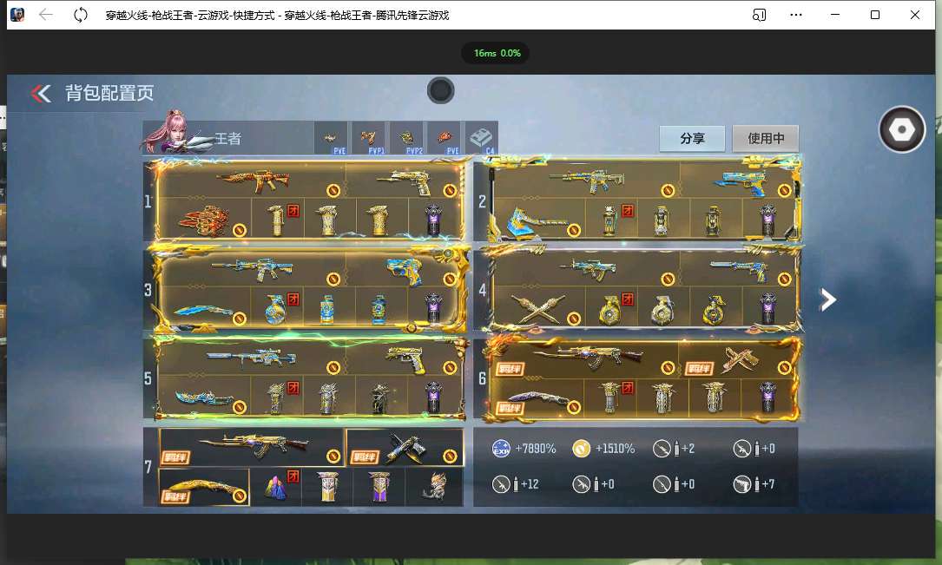Select backpack 6 curved knife melee slot
Image resolution: width=942 pixels, height=565 pixels.
pyautogui.click(x=539, y=397)
